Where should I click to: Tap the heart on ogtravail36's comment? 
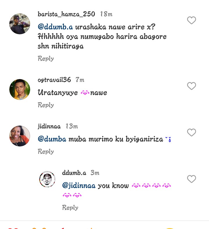tap(191, 86)
